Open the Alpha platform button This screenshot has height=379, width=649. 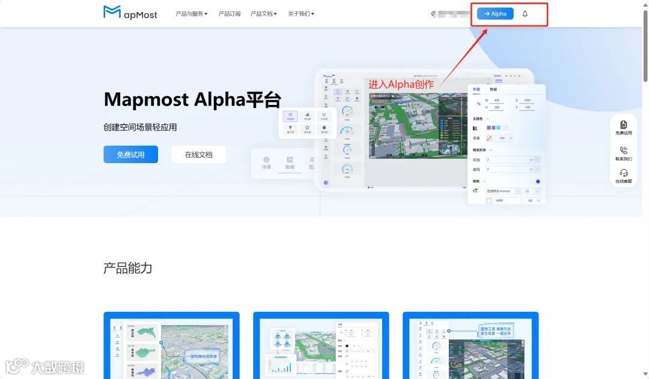pyautogui.click(x=495, y=14)
